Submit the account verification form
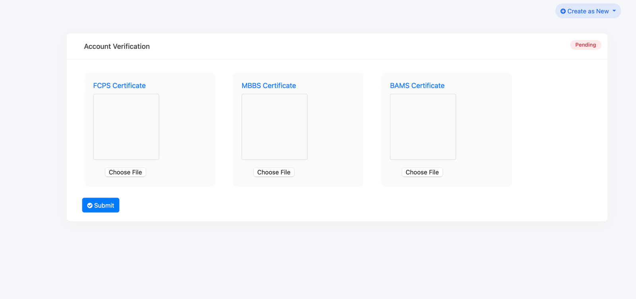Image resolution: width=636 pixels, height=299 pixels. [101, 205]
